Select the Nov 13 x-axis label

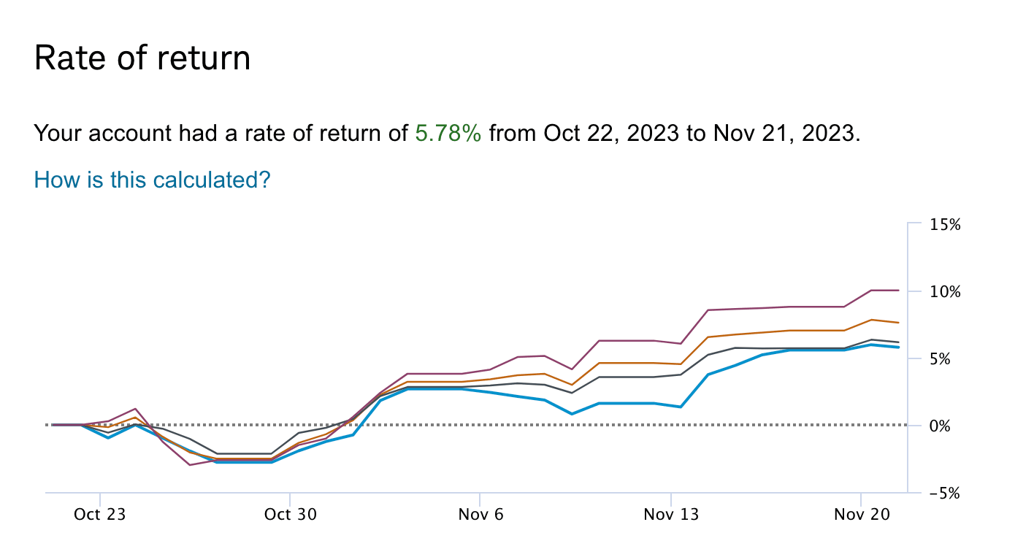(671, 515)
